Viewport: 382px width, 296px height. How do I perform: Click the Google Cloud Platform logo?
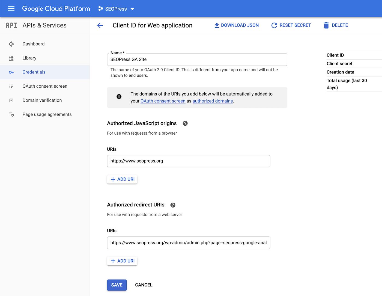(x=56, y=9)
